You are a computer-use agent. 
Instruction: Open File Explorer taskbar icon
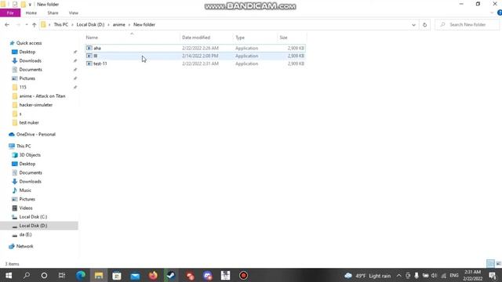pos(99,275)
